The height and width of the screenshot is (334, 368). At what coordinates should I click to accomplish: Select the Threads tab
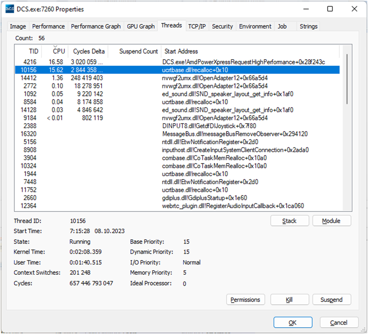(x=172, y=25)
